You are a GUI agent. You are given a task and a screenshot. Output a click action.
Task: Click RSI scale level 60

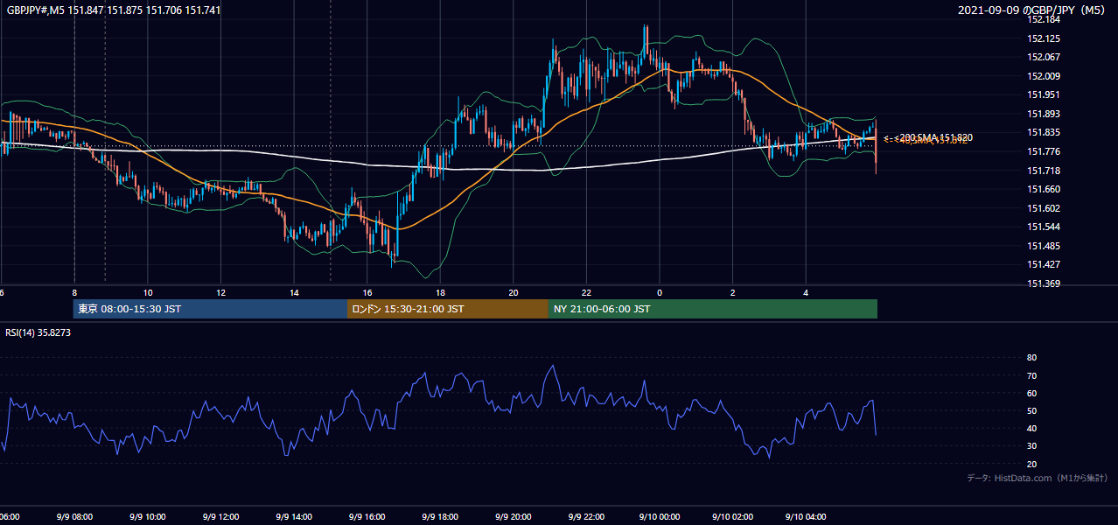[1031, 393]
